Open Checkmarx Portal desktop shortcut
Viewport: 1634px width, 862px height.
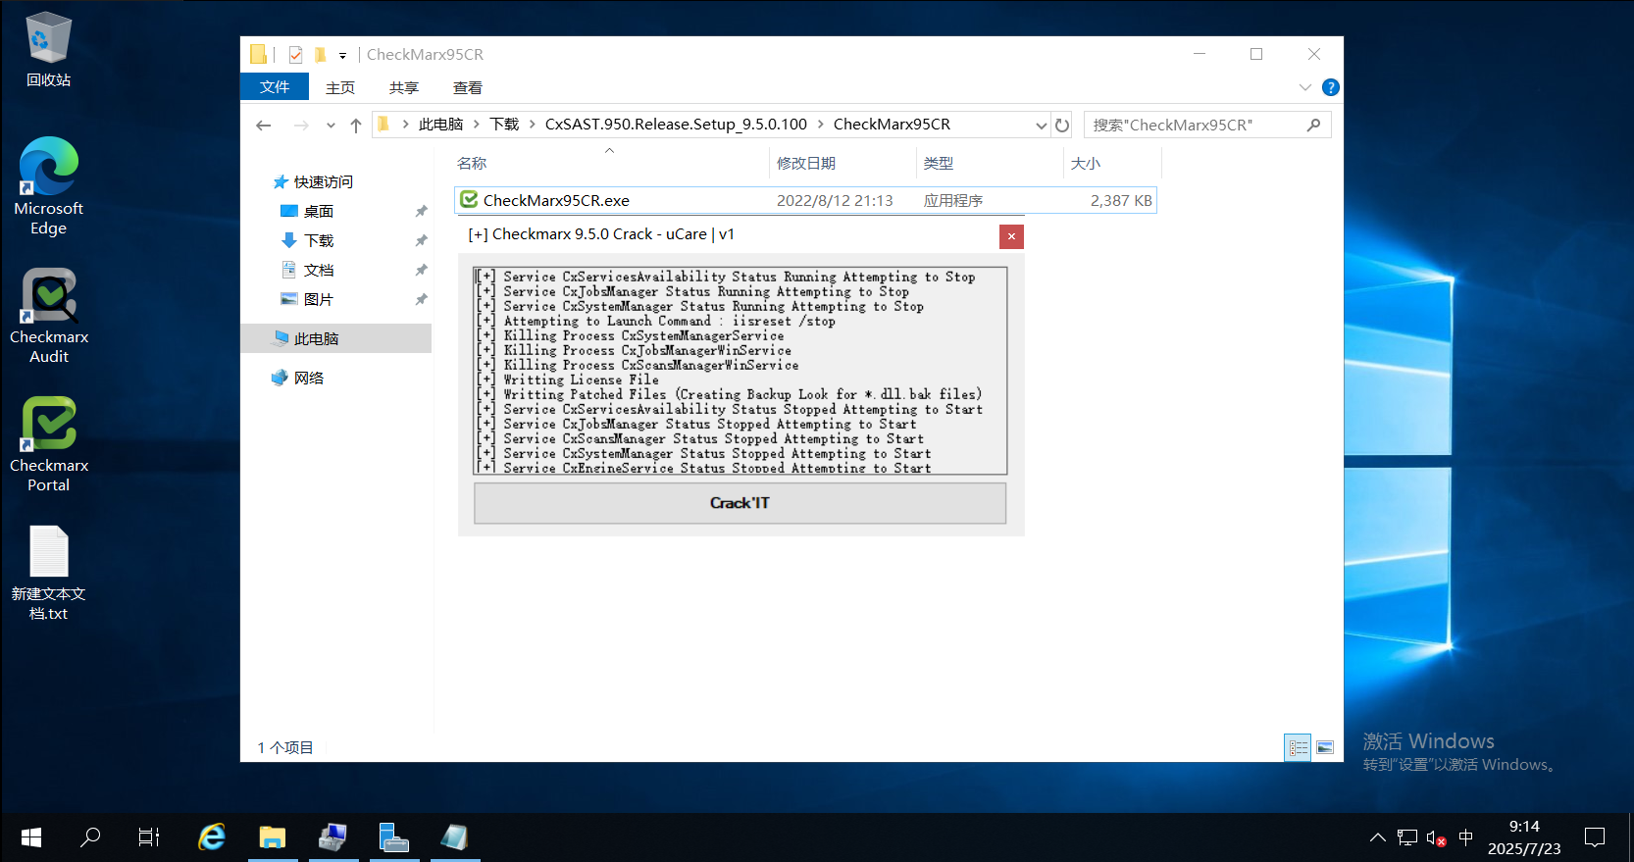pyautogui.click(x=48, y=443)
